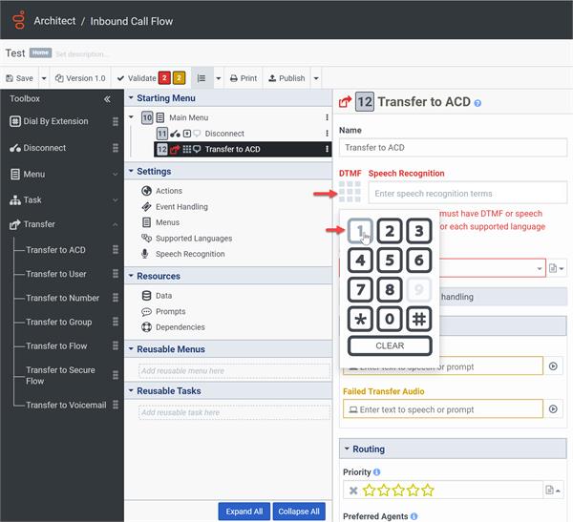Collapse the Transfer toolbox category

[116, 224]
